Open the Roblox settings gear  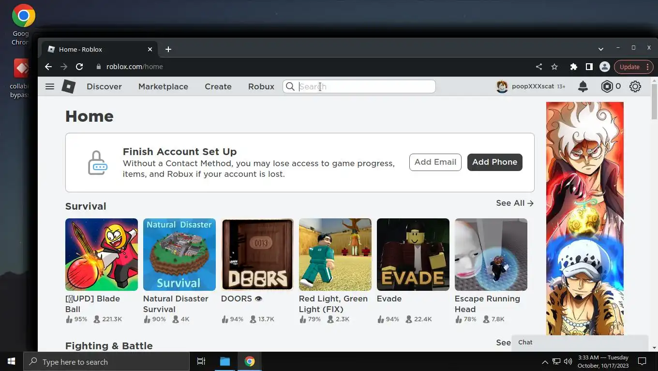pos(635,86)
